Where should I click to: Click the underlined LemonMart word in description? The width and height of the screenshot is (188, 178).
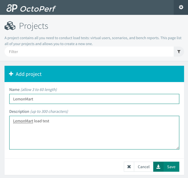23,121
